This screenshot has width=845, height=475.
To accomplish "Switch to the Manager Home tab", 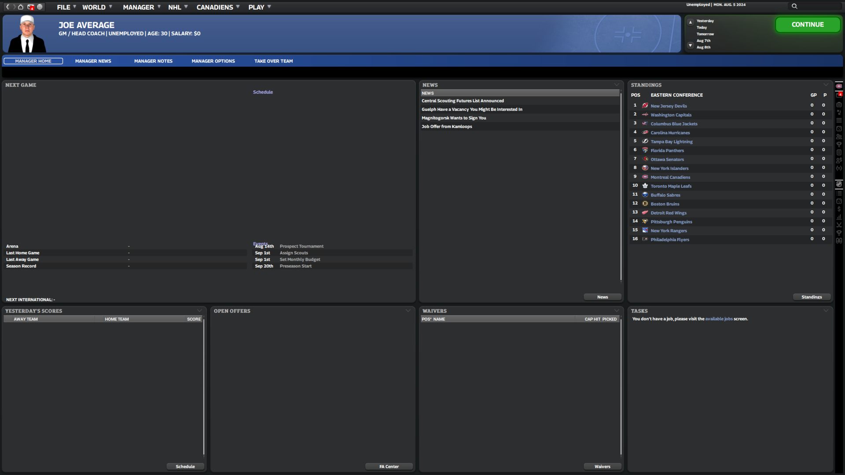I will tap(33, 61).
